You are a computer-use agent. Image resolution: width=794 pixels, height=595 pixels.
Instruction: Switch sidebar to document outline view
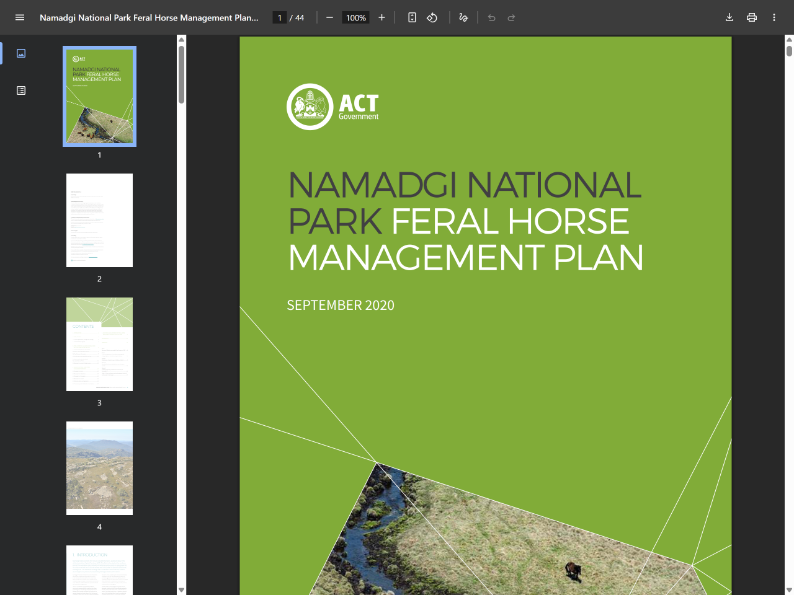click(x=20, y=90)
